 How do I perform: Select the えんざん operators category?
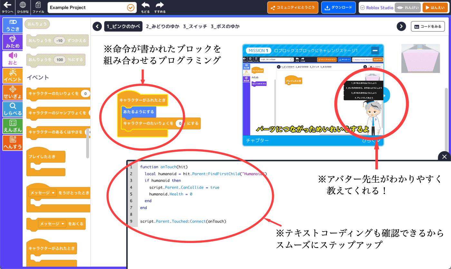[13, 126]
